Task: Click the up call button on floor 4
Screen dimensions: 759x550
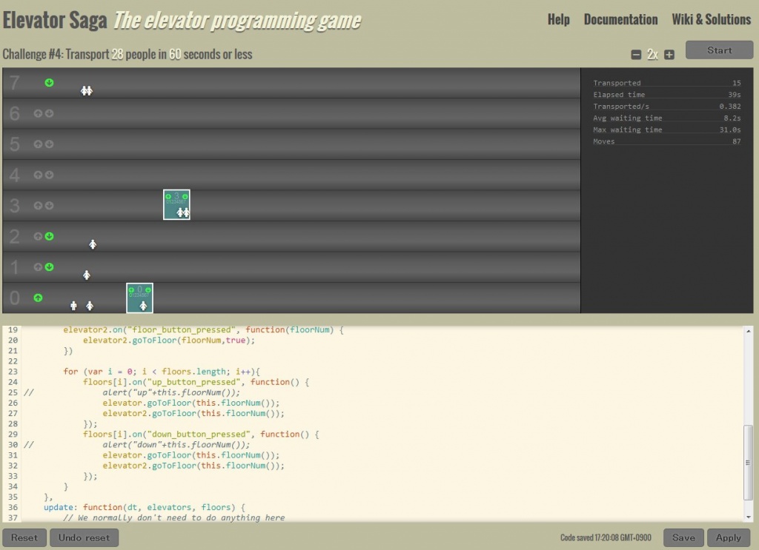Action: tap(39, 175)
